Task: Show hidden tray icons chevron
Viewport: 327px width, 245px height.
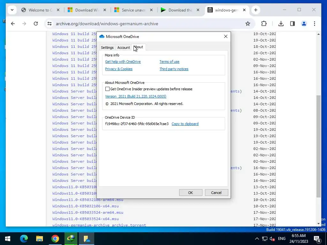Action: click(257, 239)
